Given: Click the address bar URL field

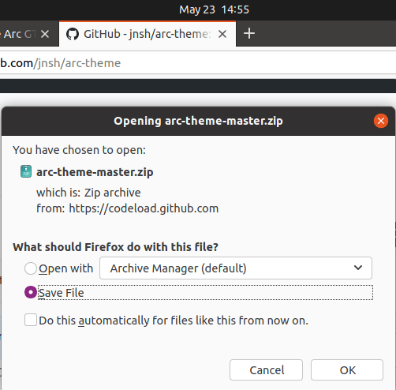Looking at the screenshot, I should click(x=198, y=63).
